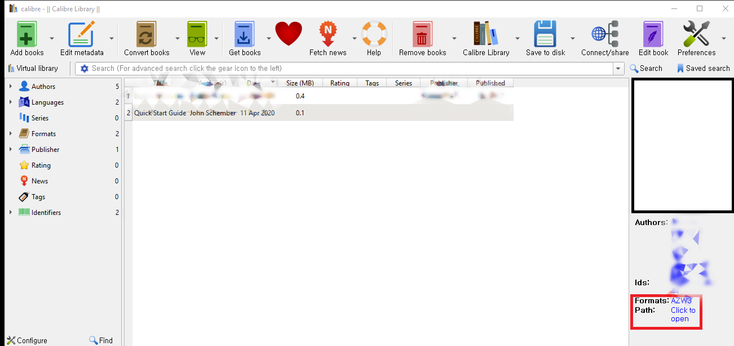Select the Publisher icon in sidebar

click(24, 150)
